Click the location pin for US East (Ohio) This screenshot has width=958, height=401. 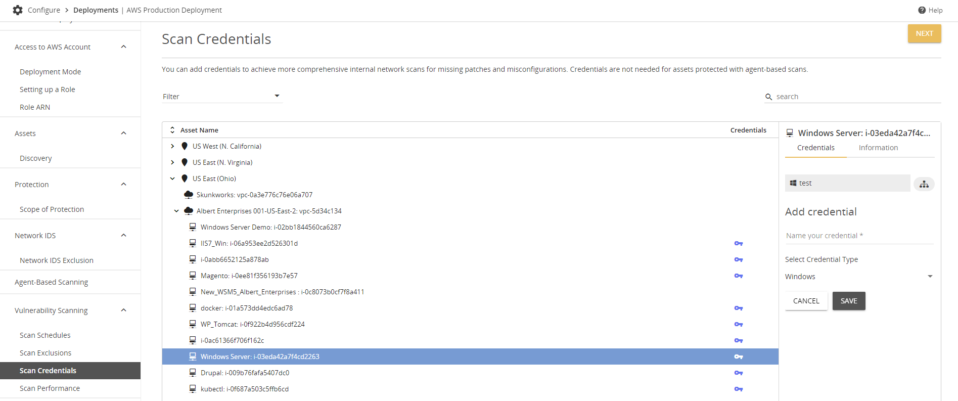[185, 179]
